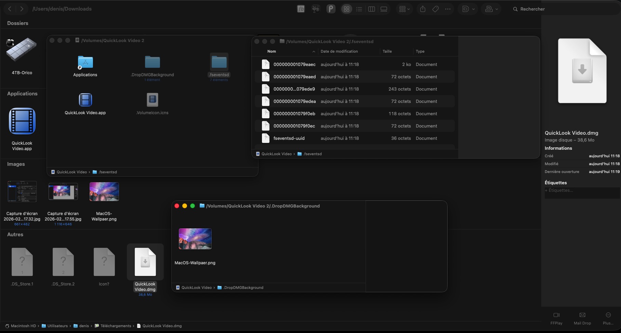The height and width of the screenshot is (333, 621).
Task: Open the ellipsis actions menu in toolbar
Action: point(448,9)
